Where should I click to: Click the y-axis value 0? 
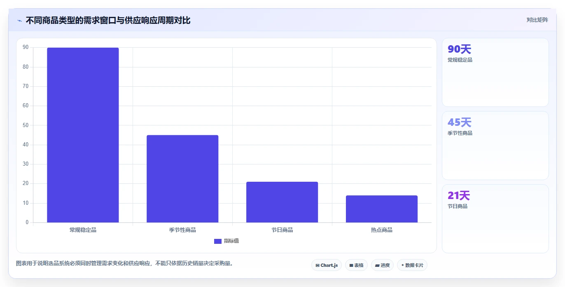(27, 222)
